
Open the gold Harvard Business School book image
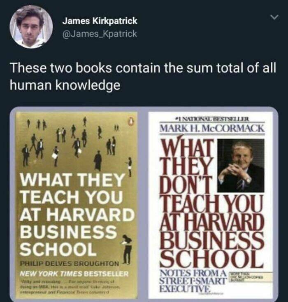click(x=77, y=205)
